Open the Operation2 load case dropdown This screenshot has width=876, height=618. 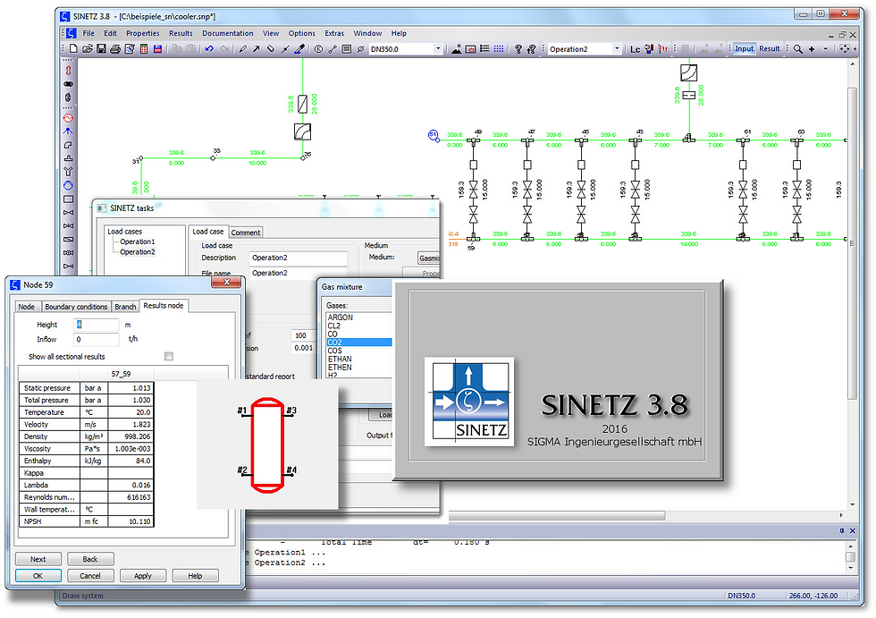pyautogui.click(x=617, y=49)
